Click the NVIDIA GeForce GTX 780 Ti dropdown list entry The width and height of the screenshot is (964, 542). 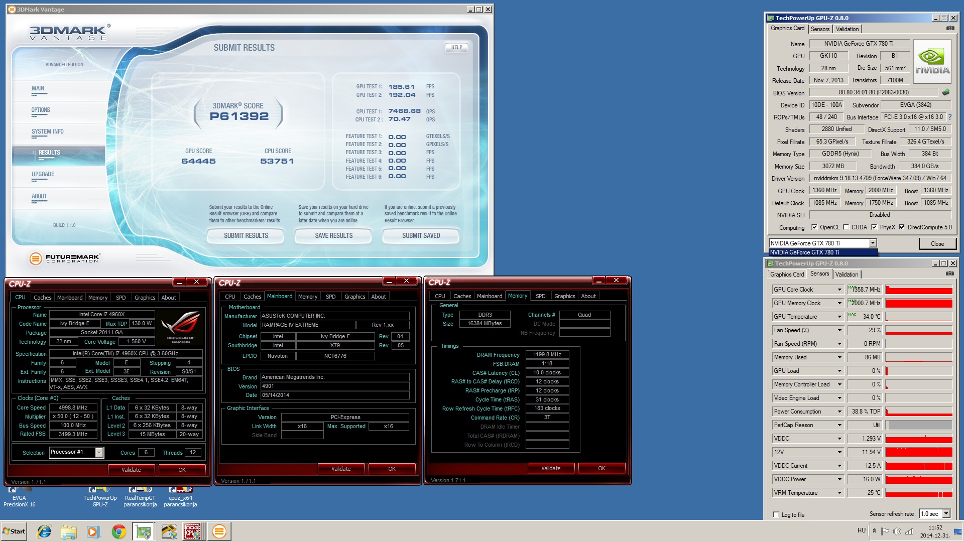pos(823,252)
